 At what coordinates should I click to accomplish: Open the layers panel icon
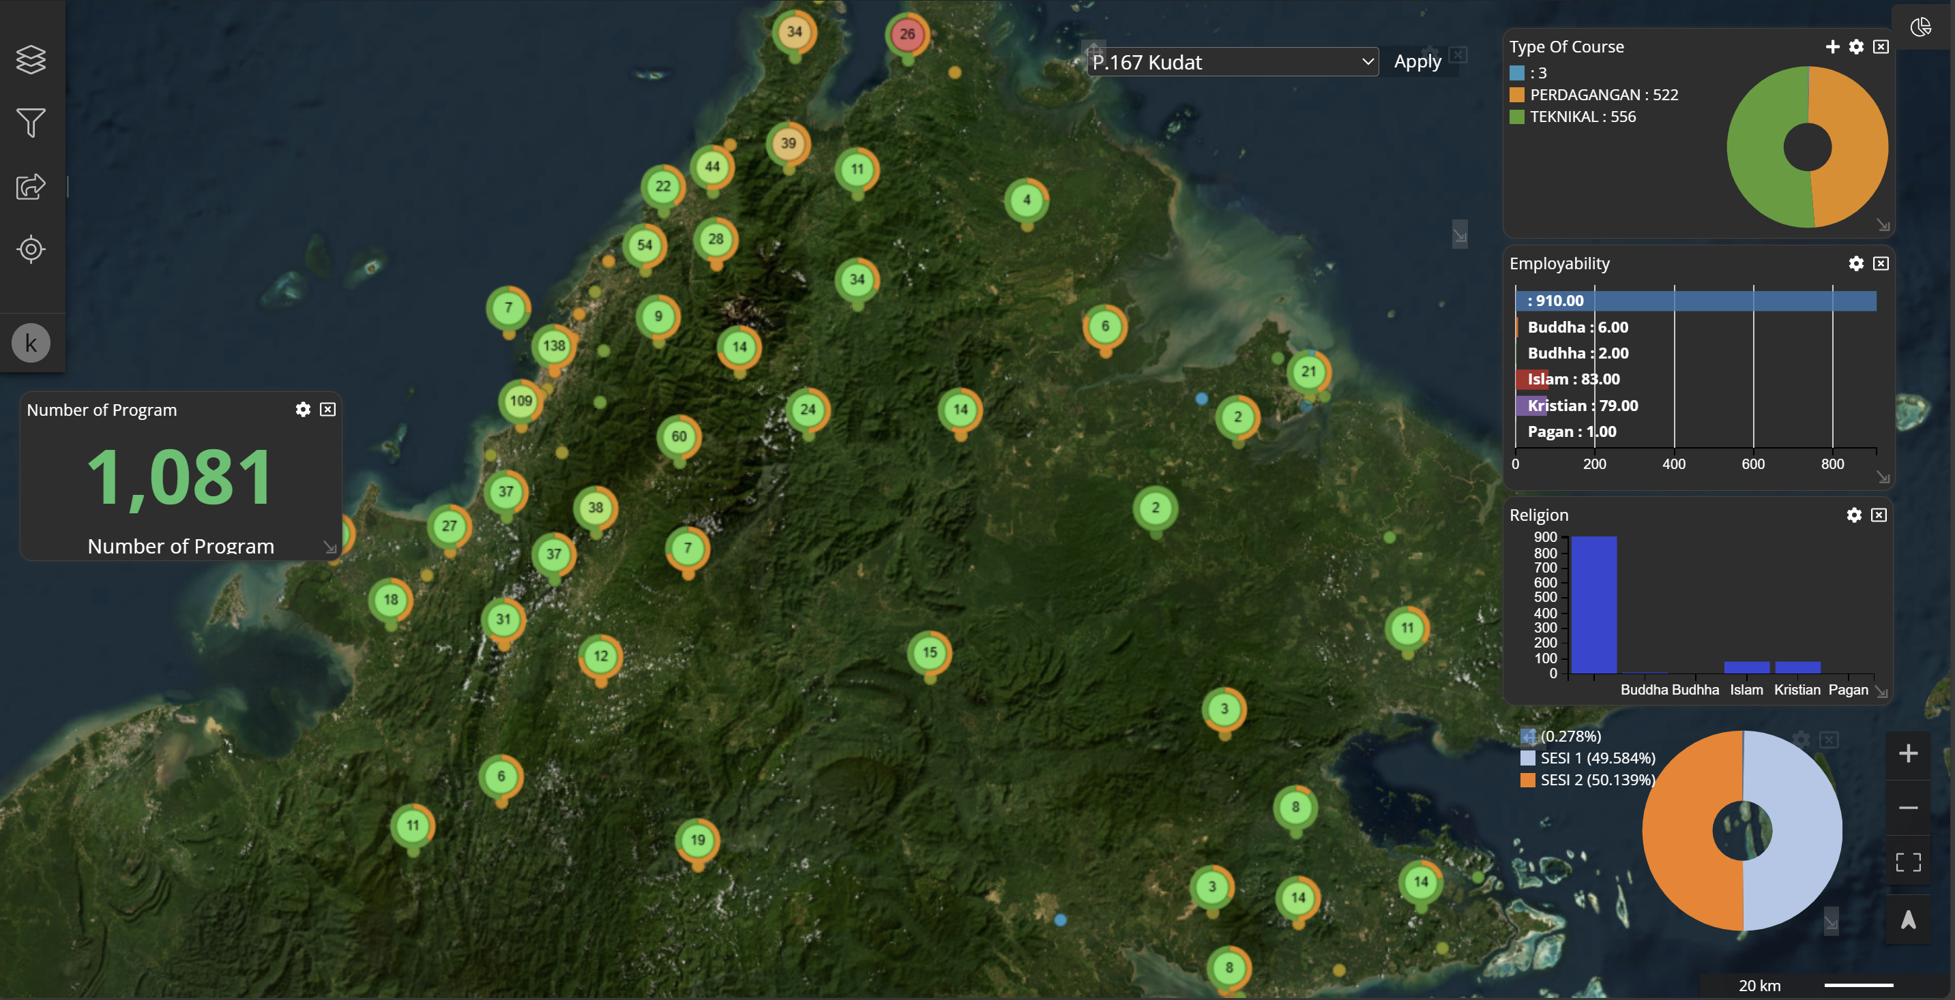[31, 59]
